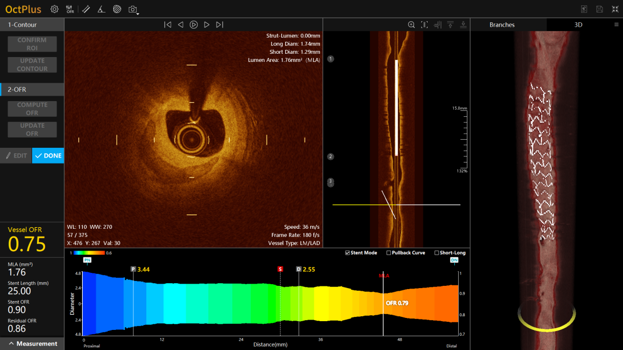Enable the Short-Long checkbox

pyautogui.click(x=436, y=253)
